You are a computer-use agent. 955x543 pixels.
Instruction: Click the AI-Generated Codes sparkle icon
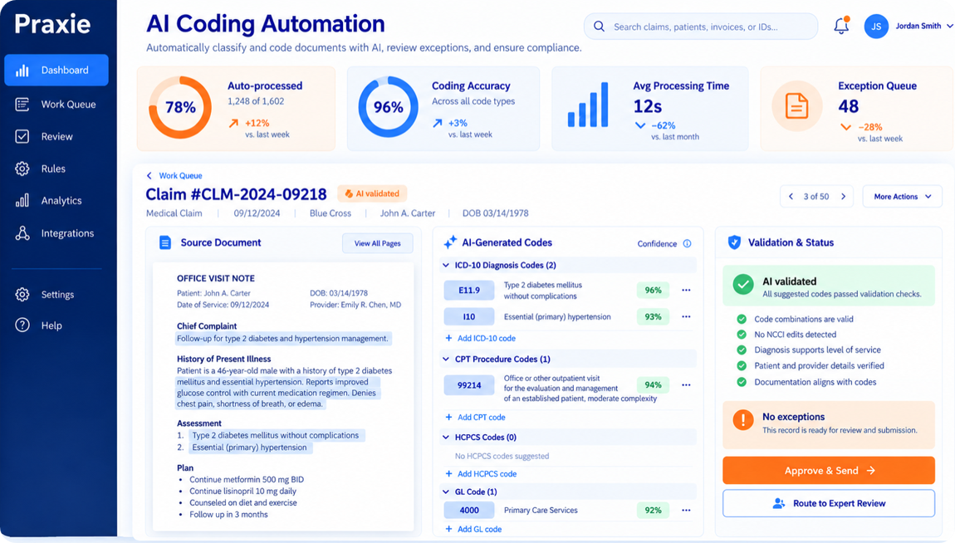(x=450, y=242)
